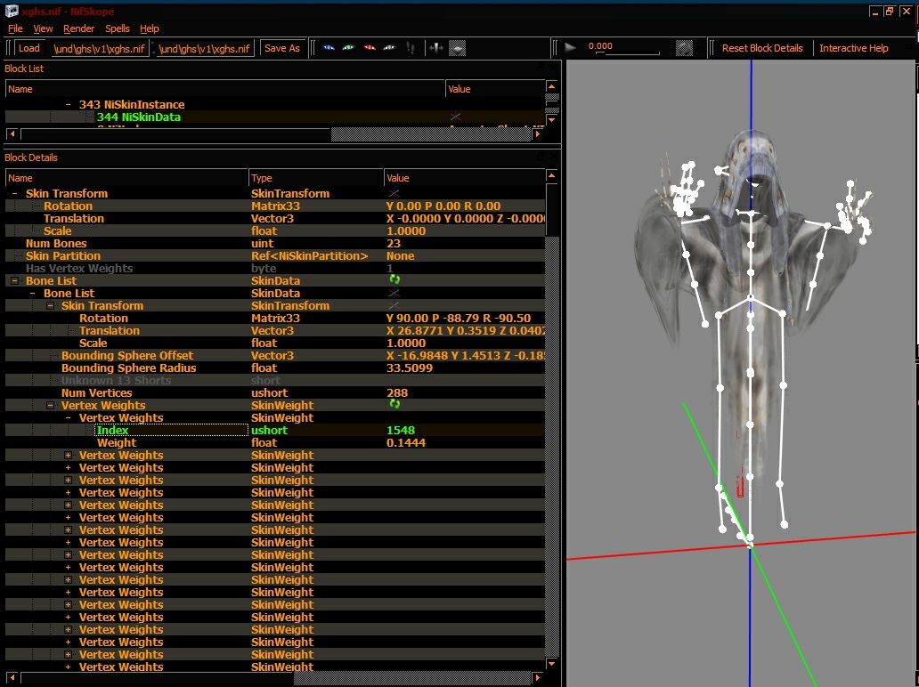Image resolution: width=919 pixels, height=687 pixels.
Task: Click the Weight value 0.1444
Action: [x=405, y=443]
